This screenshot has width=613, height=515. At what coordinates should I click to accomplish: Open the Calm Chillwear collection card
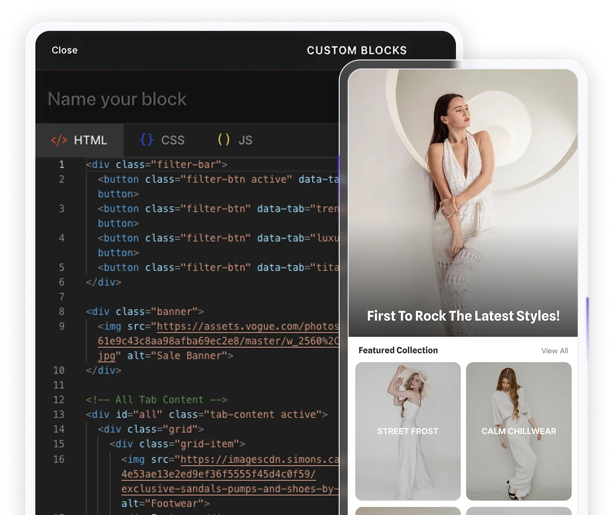[519, 431]
